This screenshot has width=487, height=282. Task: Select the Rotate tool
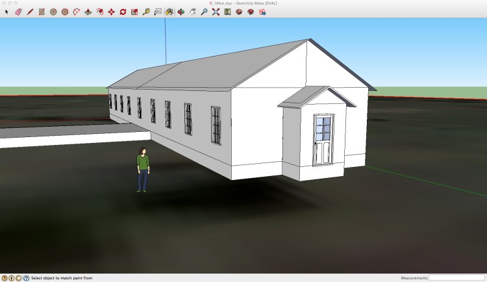pos(123,12)
